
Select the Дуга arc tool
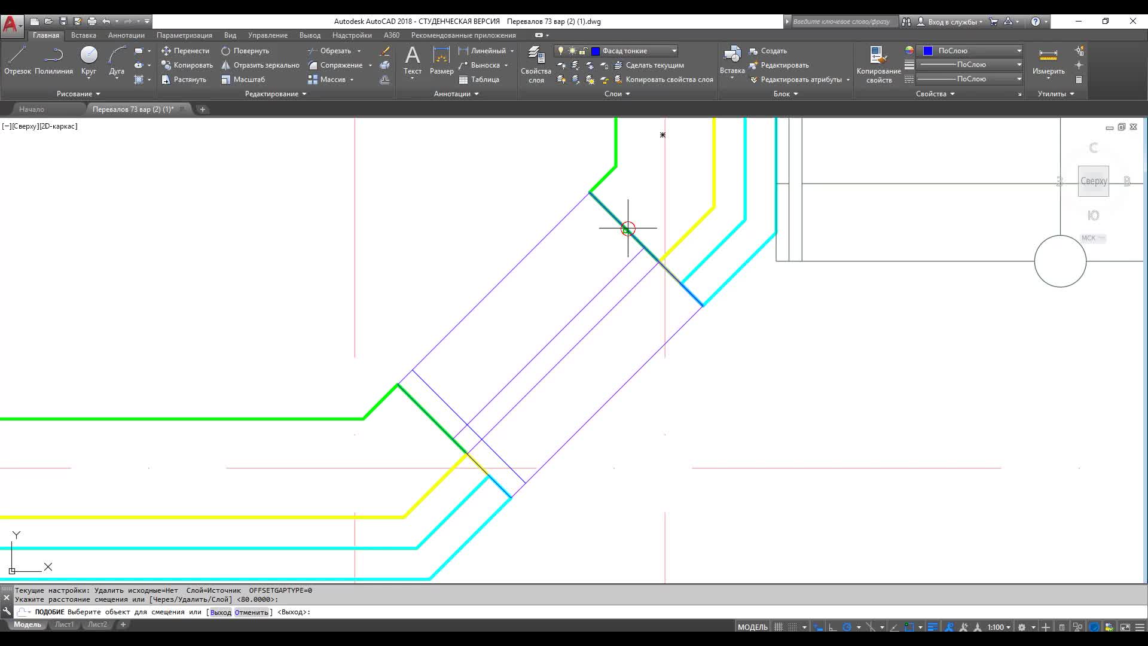click(x=117, y=60)
